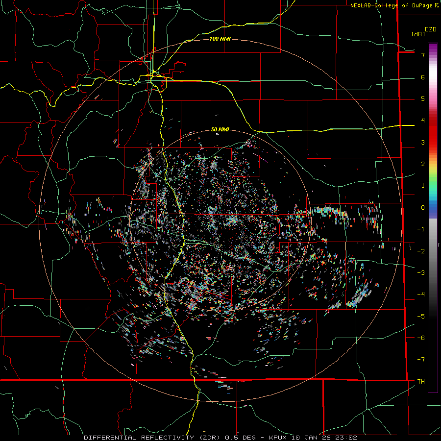Click scale value 3 on the legend
The height and width of the screenshot is (441, 441).
pos(423,142)
